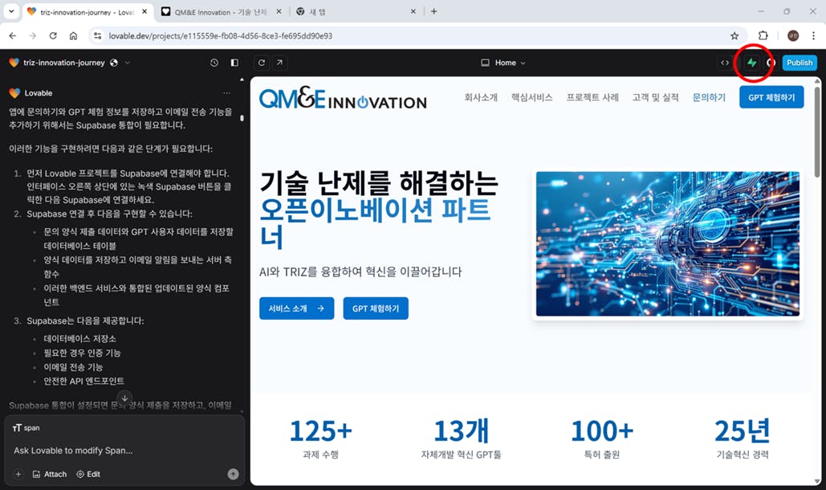
Task: Click the Lovable heart logo in header
Action: pyautogui.click(x=14, y=63)
